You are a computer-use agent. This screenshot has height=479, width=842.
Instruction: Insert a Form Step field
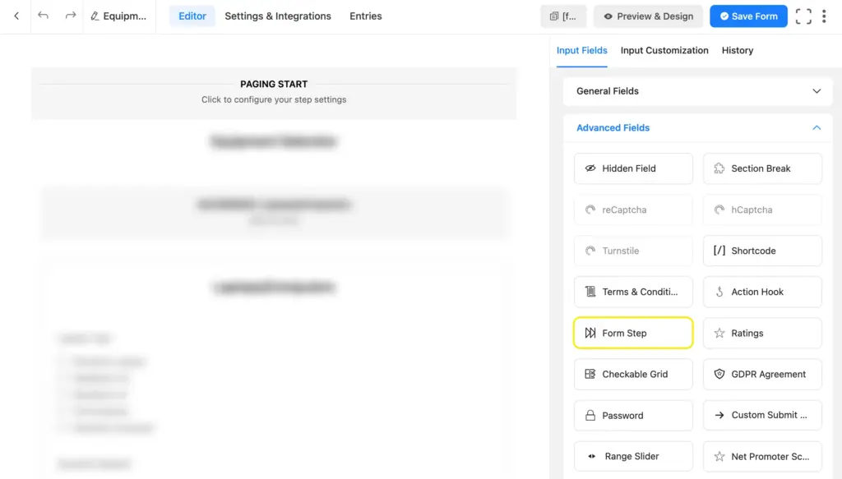coord(633,333)
